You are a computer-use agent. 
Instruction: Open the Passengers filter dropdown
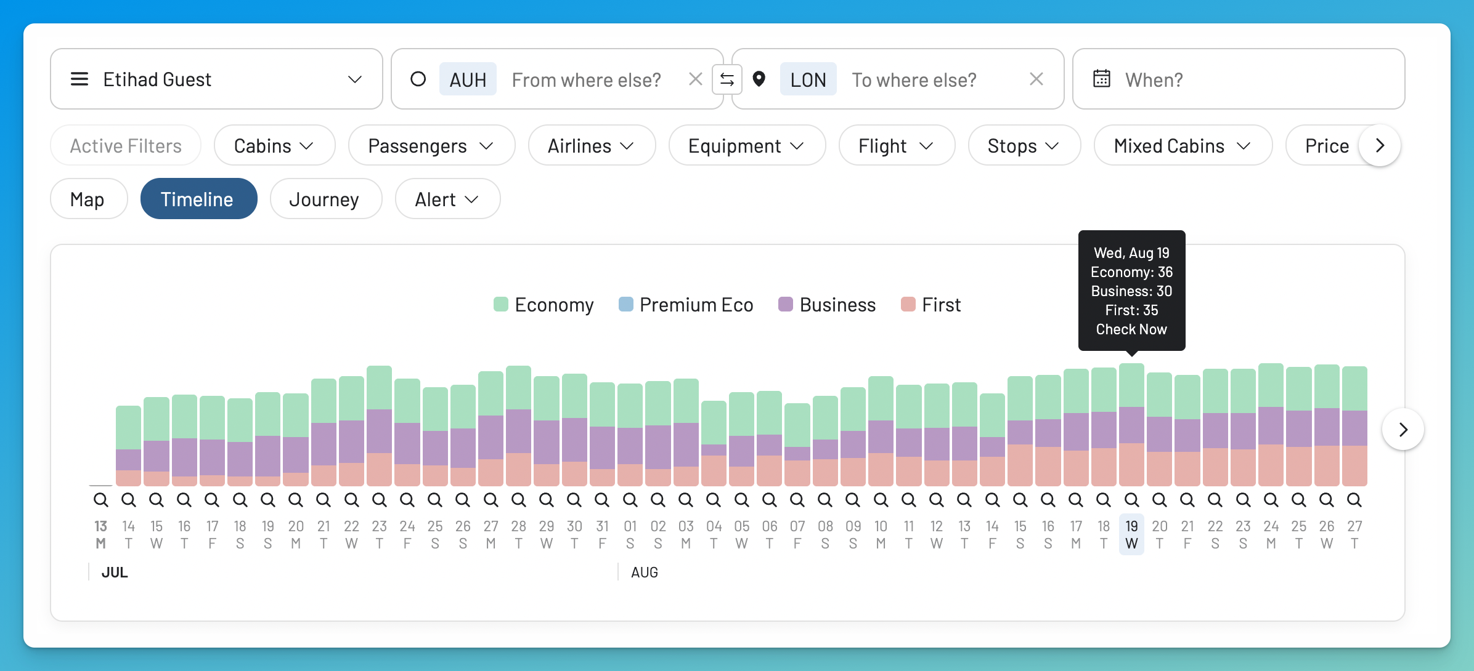click(431, 145)
